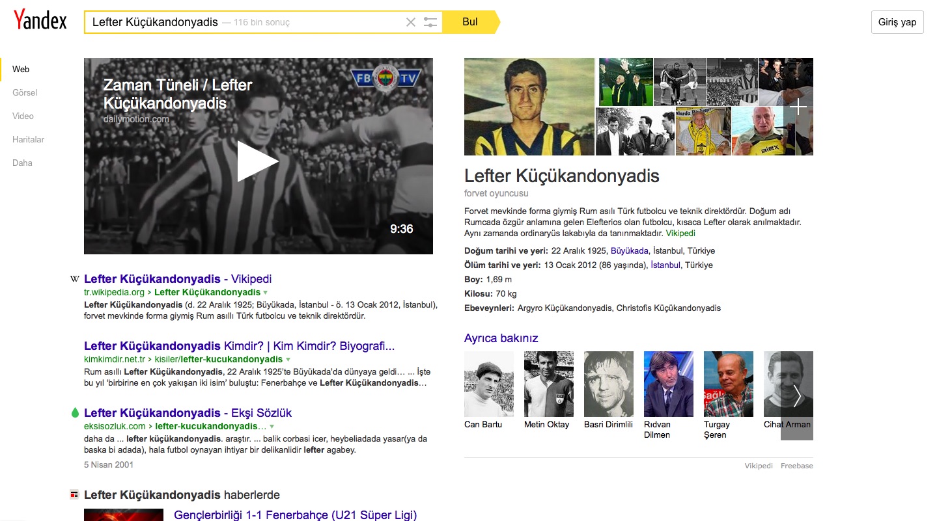The image size is (937, 521).
Task: Clear the search query with the X icon
Action: (x=411, y=22)
